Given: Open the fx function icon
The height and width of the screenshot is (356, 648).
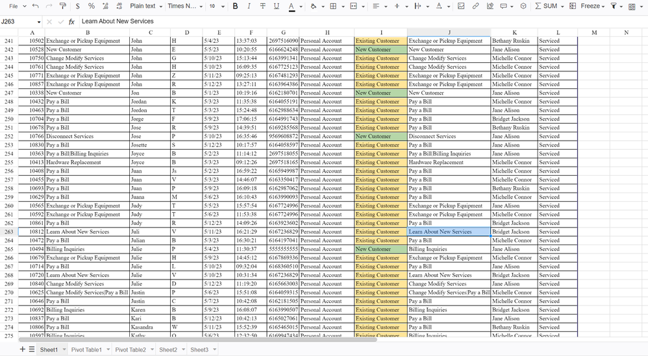Looking at the screenshot, I should 71,21.
